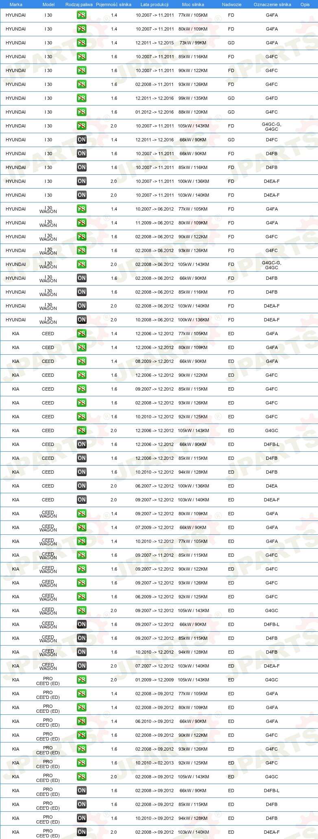Click the D4EA engine code in Kia CEED 06.2007 row

pyautogui.click(x=272, y=486)
